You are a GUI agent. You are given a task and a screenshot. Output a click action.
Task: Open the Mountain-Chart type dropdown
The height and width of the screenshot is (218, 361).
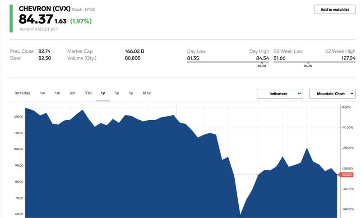tap(332, 94)
